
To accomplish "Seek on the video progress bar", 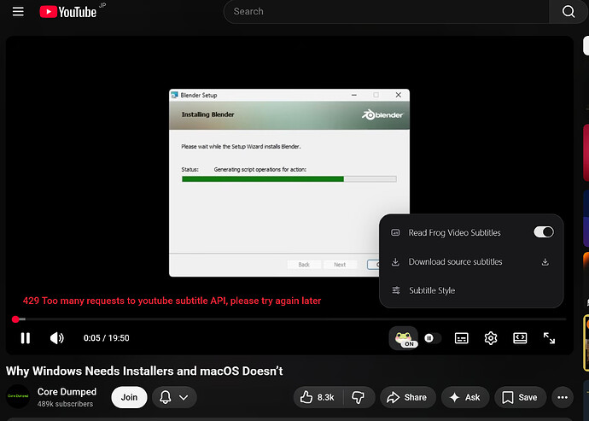I will (x=289, y=319).
